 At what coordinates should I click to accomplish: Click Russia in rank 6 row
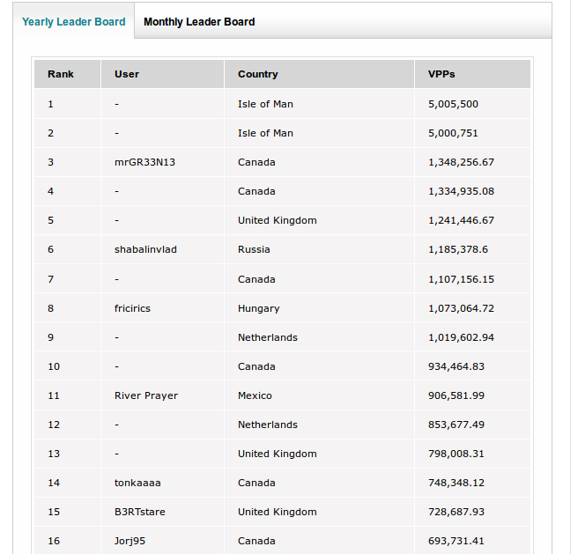pyautogui.click(x=254, y=249)
